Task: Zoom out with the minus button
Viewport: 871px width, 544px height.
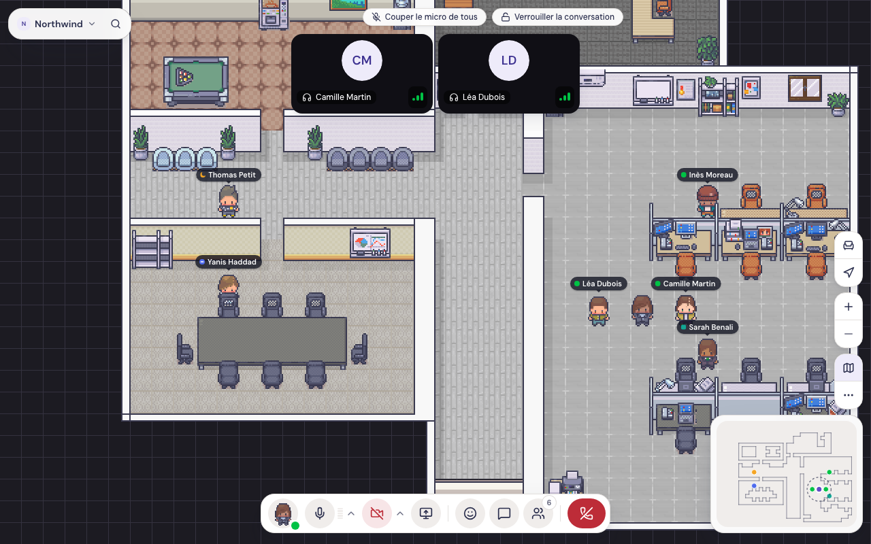Action: point(849,334)
